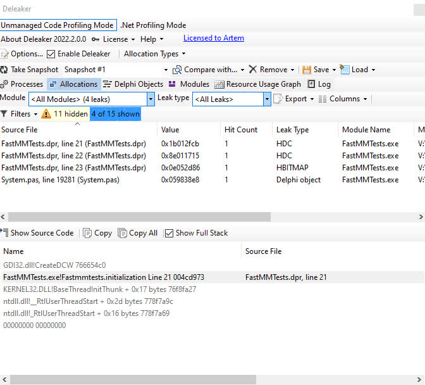425x385 pixels.
Task: Click the Copy All icon in stack panel
Action: [123, 233]
